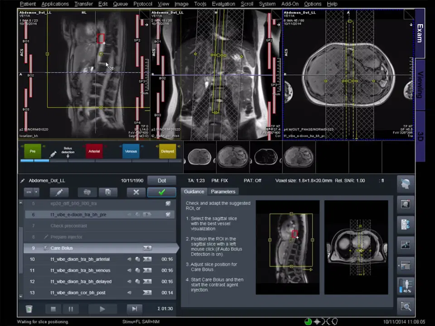Open the dropdown arrow beside the dash button
This screenshot has width=435, height=326.
[x=36, y=192]
